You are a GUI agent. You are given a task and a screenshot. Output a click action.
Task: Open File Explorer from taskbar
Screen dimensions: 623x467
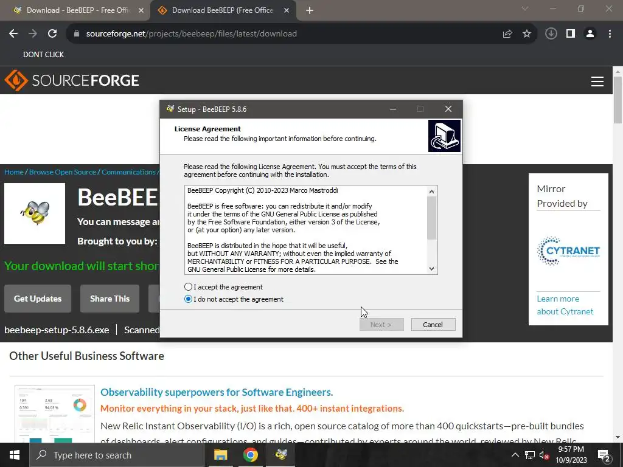220,455
